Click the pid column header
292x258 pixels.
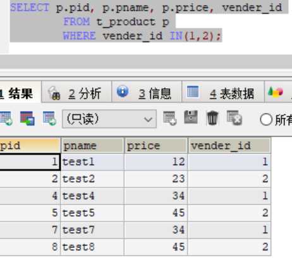point(30,146)
